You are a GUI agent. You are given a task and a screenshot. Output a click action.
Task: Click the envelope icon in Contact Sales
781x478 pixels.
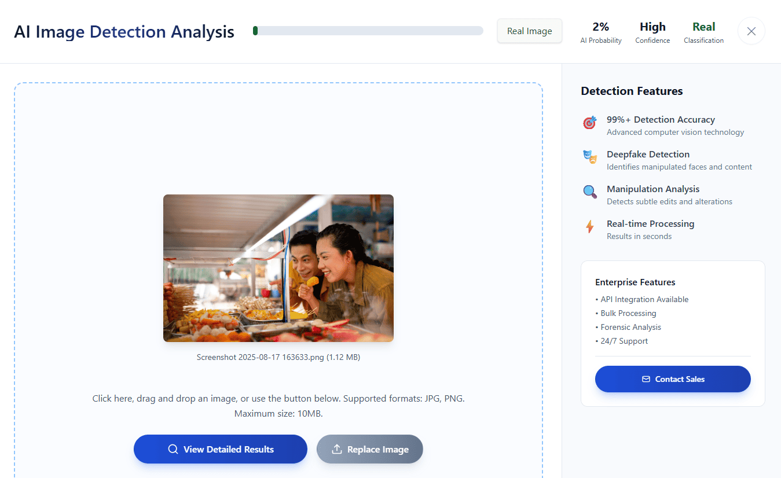point(646,379)
